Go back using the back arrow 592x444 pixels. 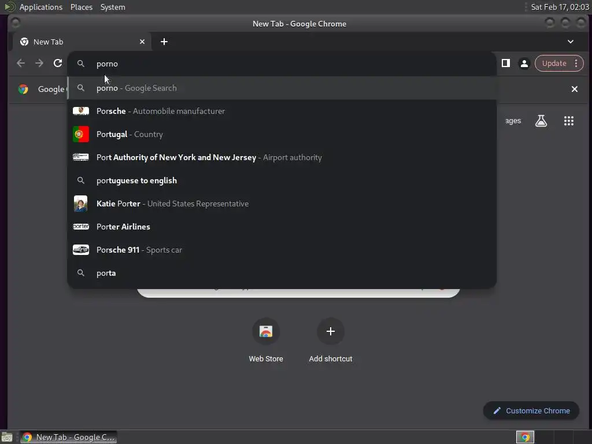tap(21, 63)
